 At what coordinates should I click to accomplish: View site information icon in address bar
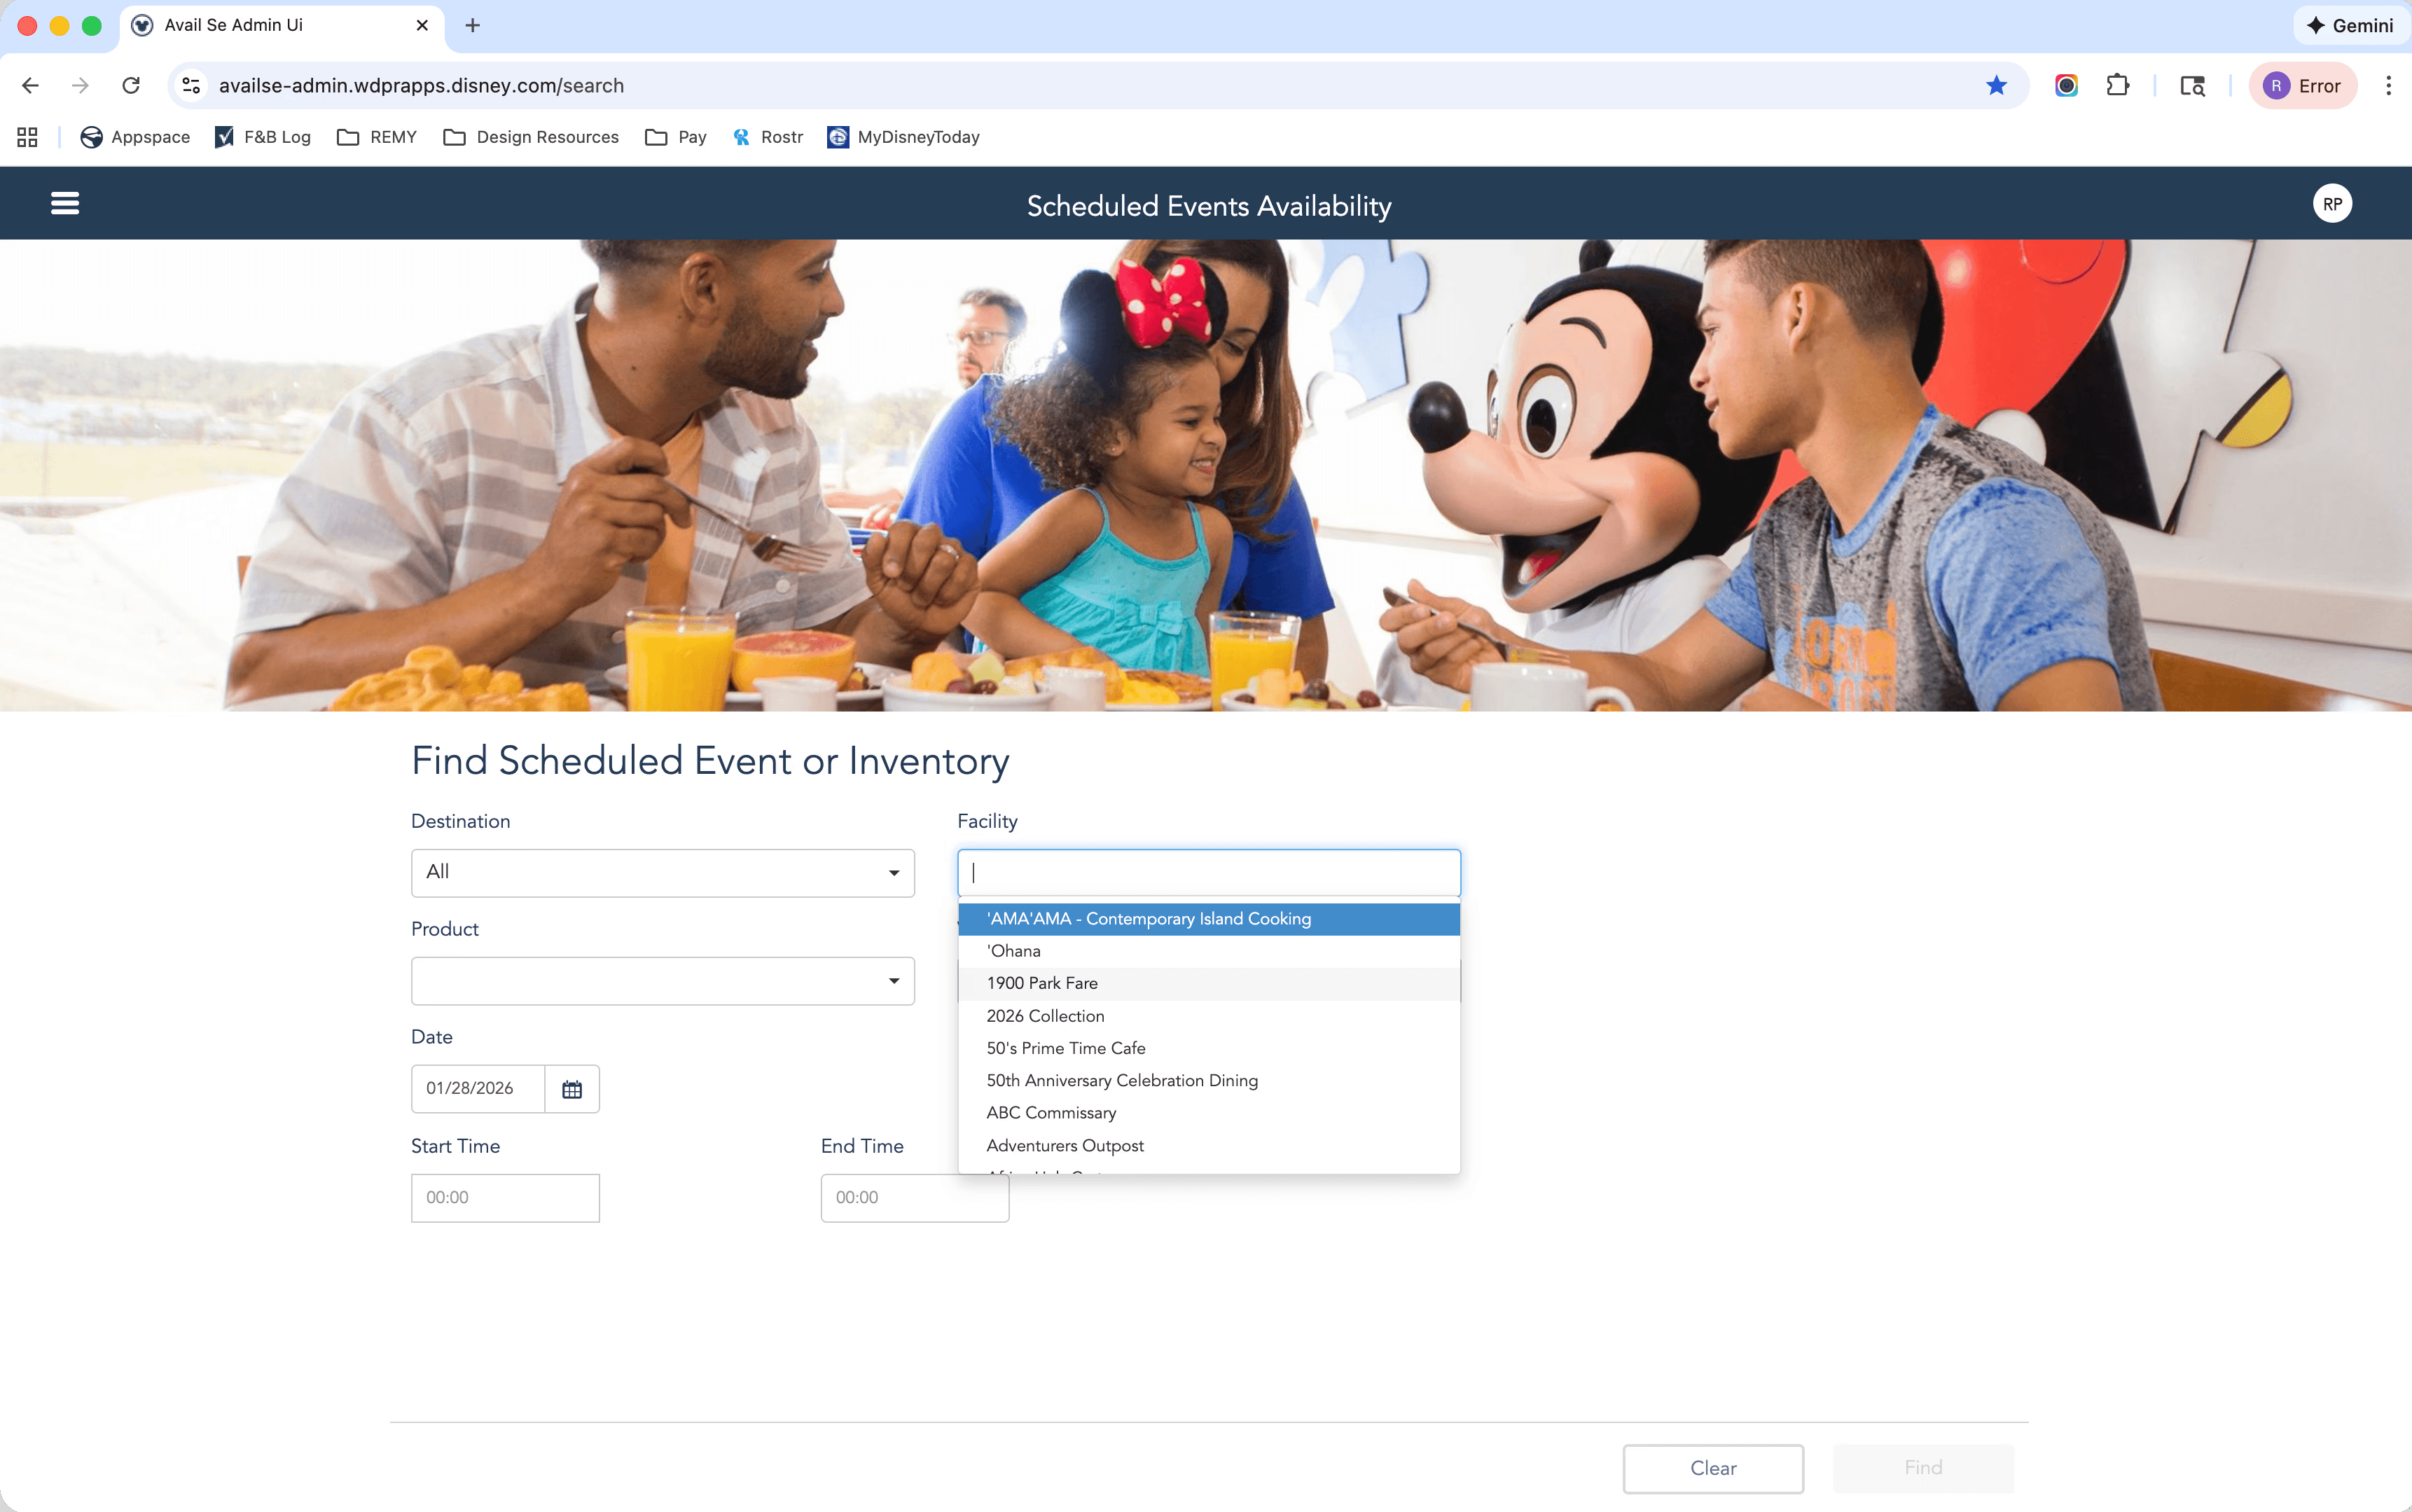pos(192,86)
